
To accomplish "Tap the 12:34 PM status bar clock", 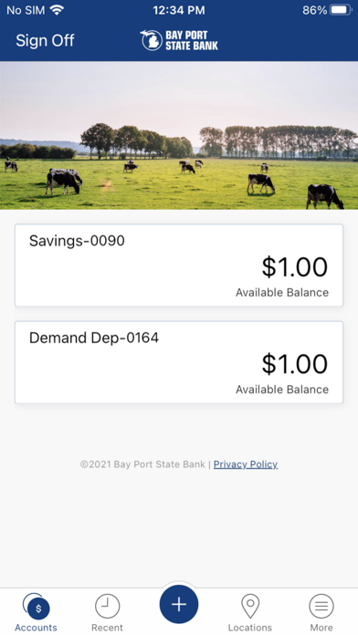I will pos(179,10).
